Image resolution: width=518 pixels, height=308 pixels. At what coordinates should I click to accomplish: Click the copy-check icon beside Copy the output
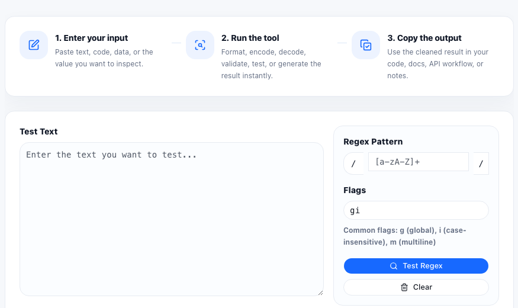click(x=366, y=45)
